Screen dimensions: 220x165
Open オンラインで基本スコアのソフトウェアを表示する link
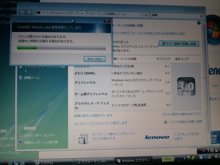[114, 136]
